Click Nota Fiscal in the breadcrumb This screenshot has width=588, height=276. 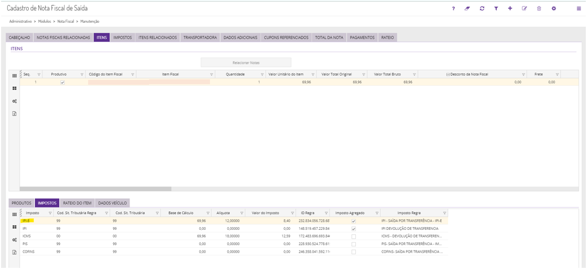coord(65,21)
